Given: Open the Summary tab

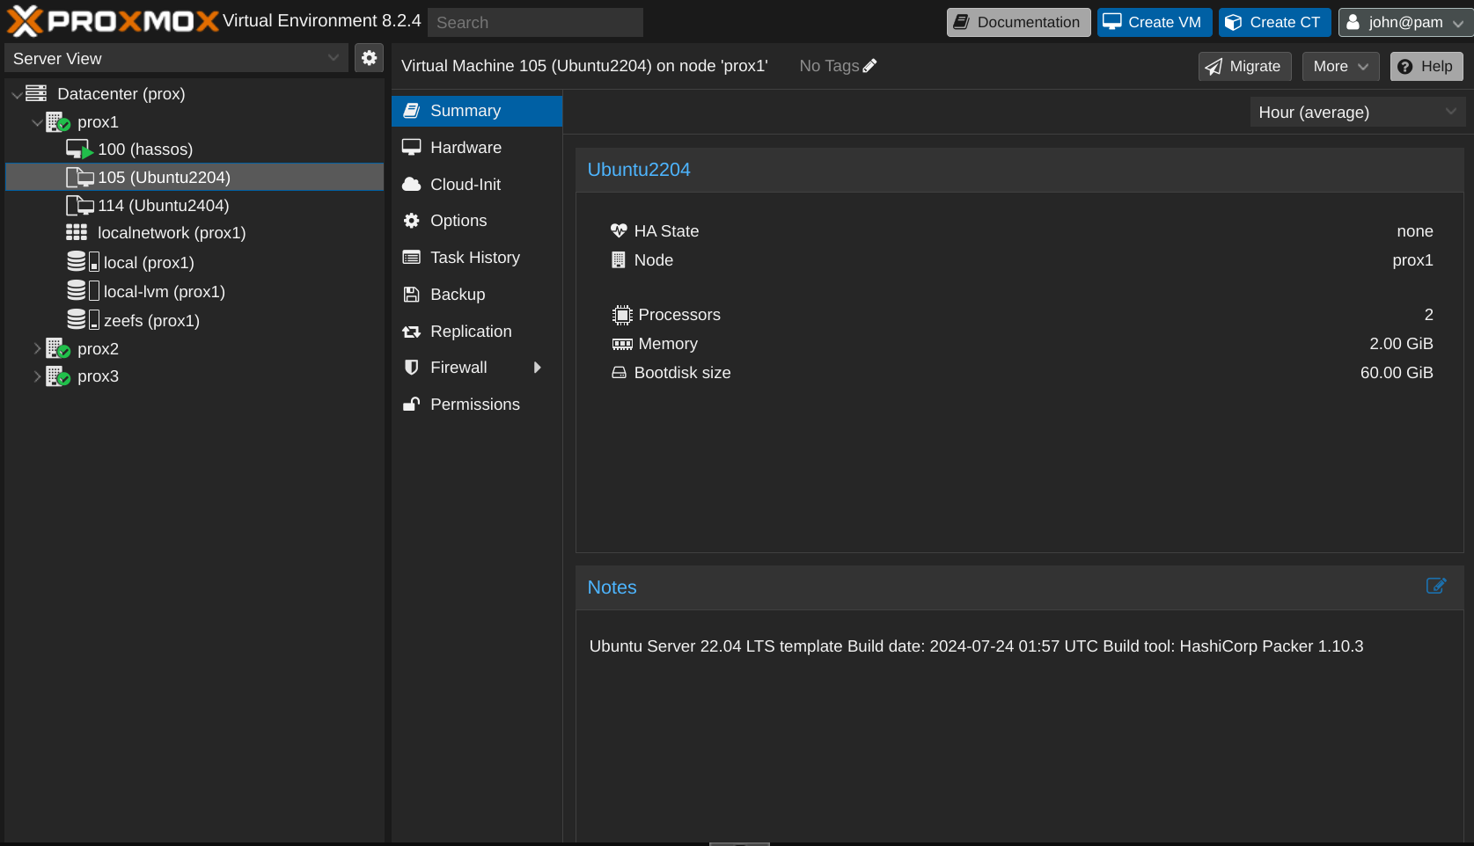Looking at the screenshot, I should click(477, 111).
